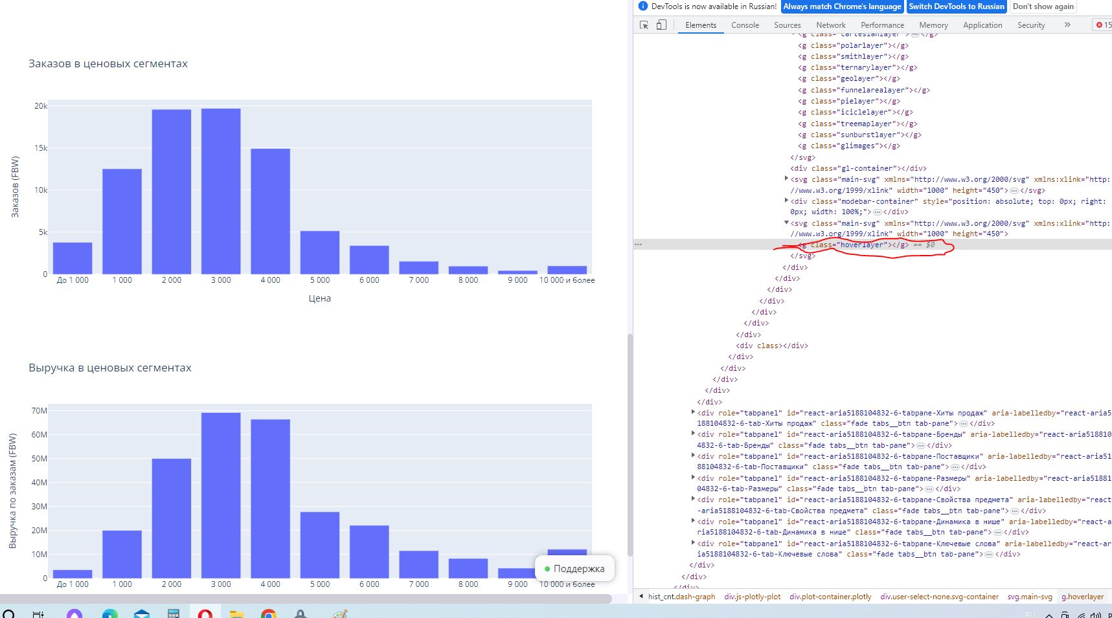
Task: Launch Microsoft Edge from the taskbar
Action: pos(109,613)
